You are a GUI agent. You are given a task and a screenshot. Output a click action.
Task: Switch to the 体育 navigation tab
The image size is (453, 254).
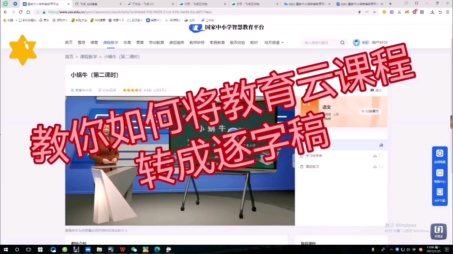click(x=127, y=42)
